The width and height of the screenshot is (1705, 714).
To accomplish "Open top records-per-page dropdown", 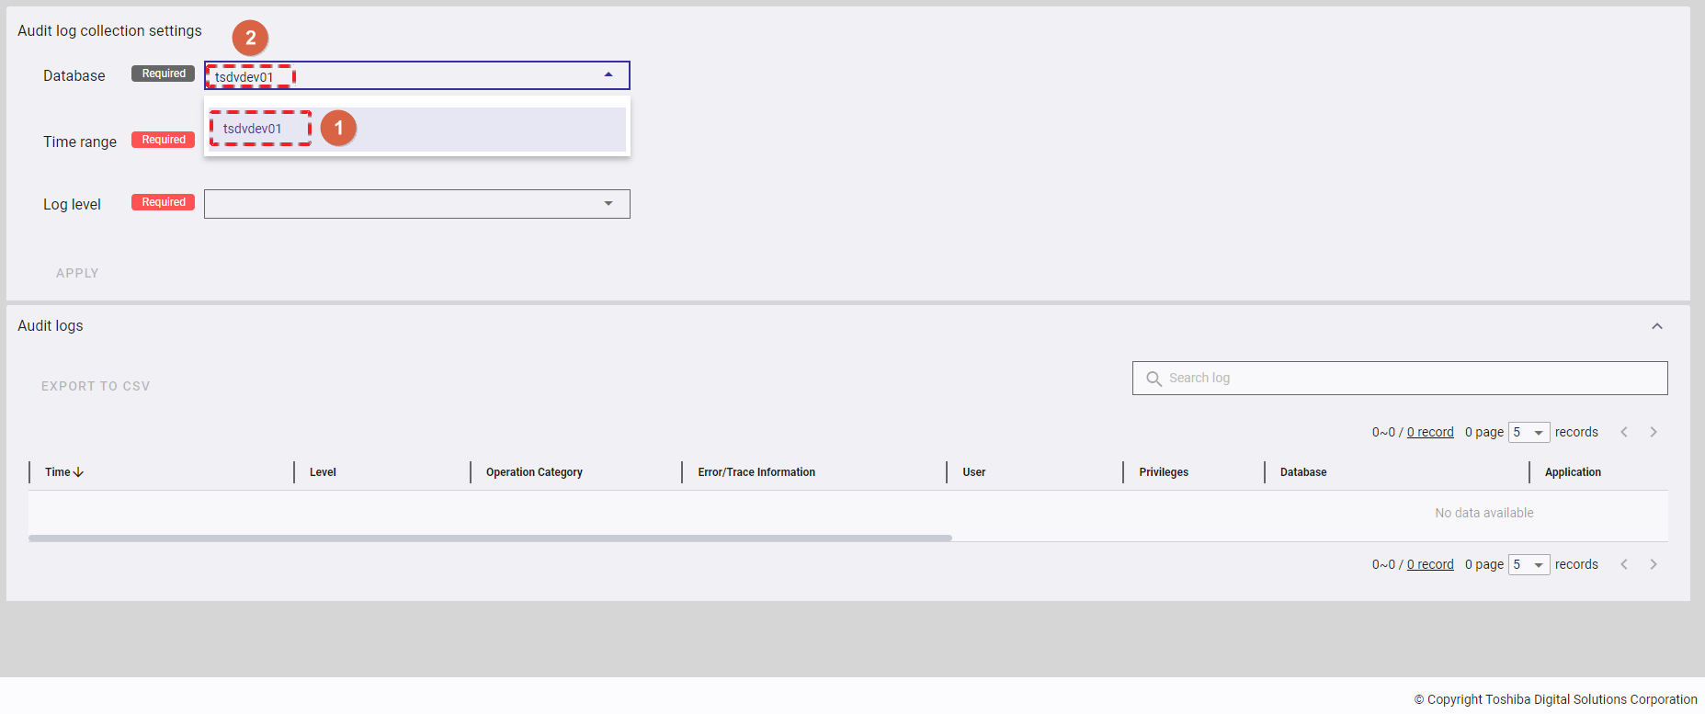I will [x=1529, y=433].
